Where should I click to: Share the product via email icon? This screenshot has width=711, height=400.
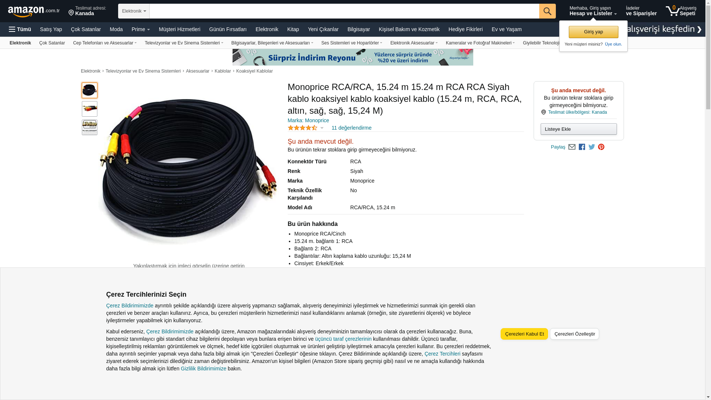pos(572,147)
